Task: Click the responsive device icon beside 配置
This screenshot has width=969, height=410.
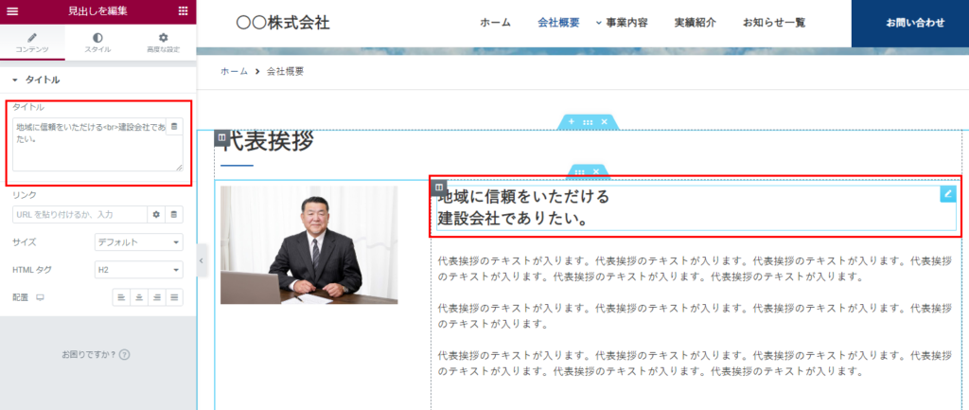Action: tap(40, 297)
